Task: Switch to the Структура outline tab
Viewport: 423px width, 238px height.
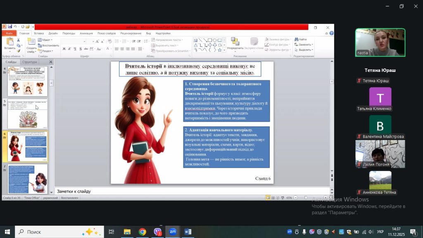Action: point(30,62)
